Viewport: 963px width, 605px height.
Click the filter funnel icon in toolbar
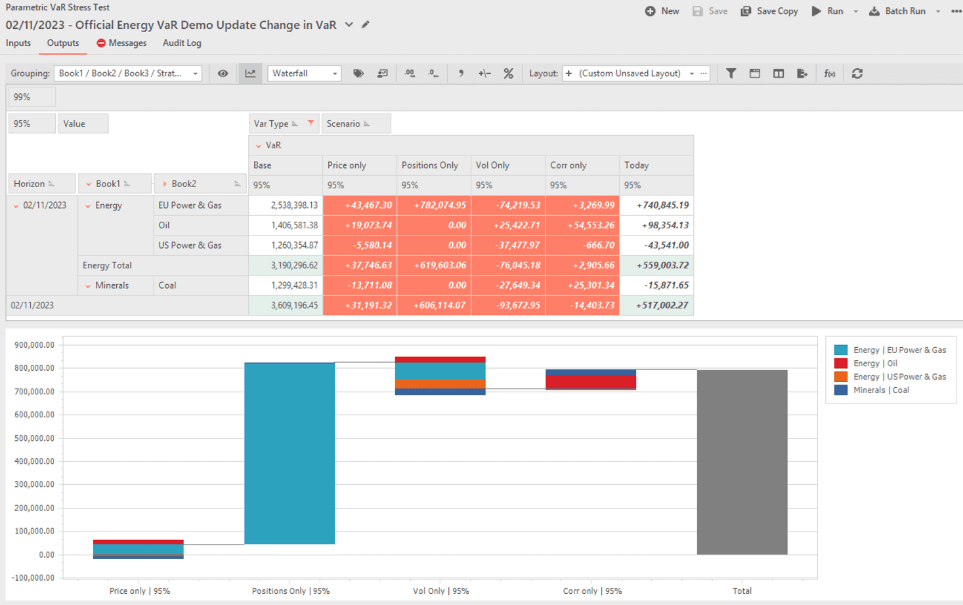coord(731,73)
